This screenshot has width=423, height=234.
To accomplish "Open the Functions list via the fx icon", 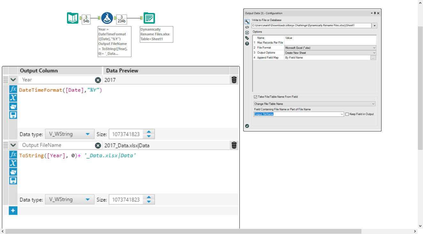I will (x=13, y=90).
